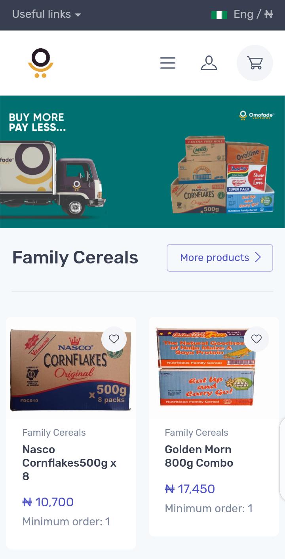Image resolution: width=285 pixels, height=559 pixels.
Task: Select Family Cereals label under Golden Morn
Action: 196,433
